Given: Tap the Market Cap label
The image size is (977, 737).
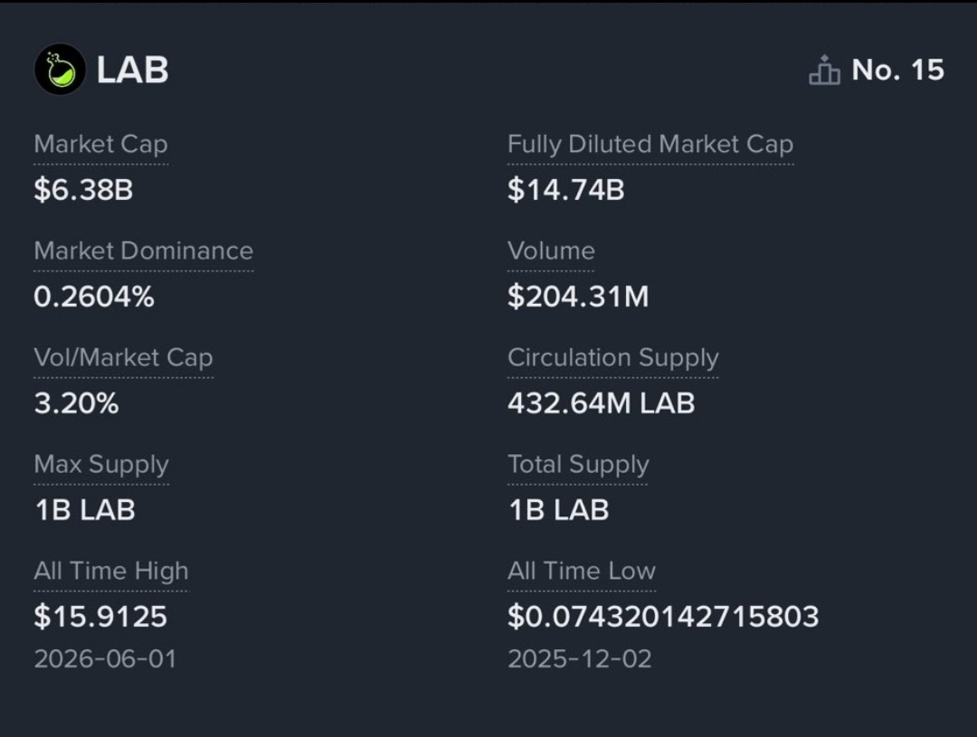Looking at the screenshot, I should (x=101, y=145).
